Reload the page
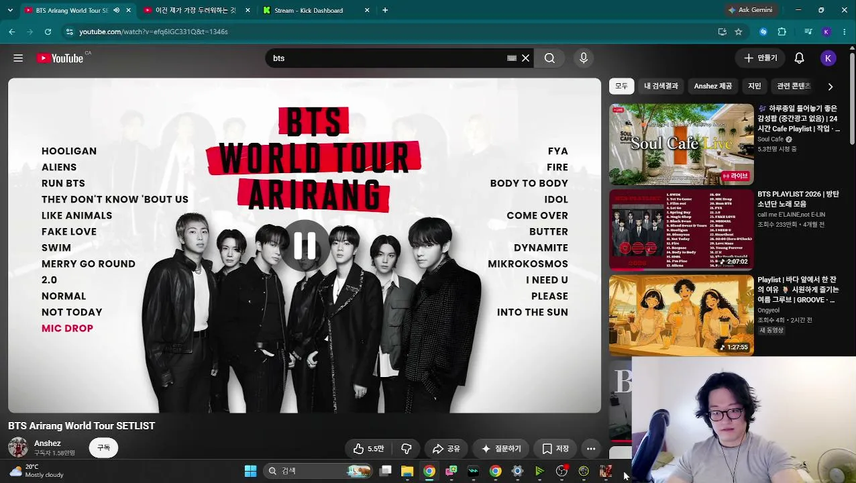856x483 pixels. coord(48,32)
